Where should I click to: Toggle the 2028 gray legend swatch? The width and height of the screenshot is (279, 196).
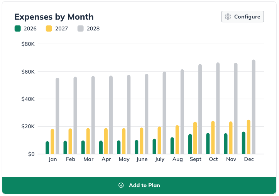[81, 28]
